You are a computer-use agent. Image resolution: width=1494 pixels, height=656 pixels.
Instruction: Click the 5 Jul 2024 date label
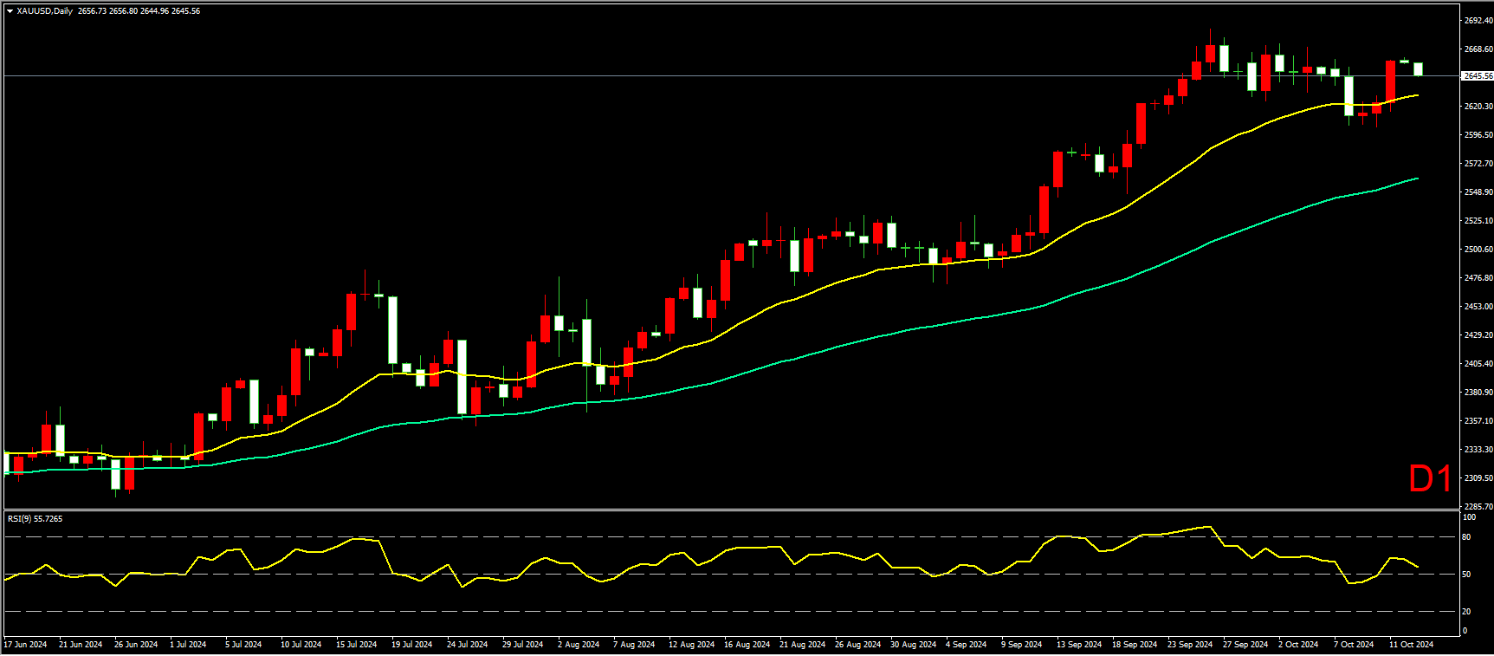(243, 645)
